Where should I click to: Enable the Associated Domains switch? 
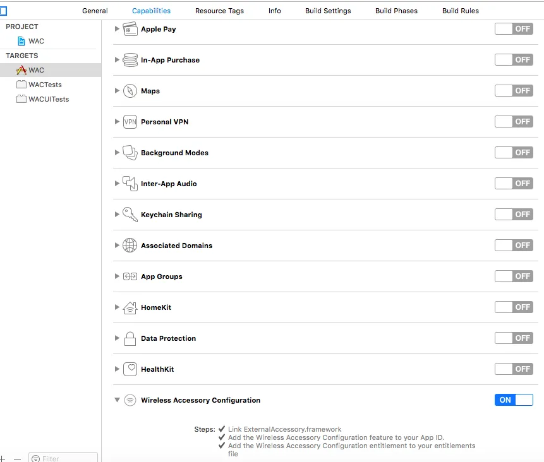click(514, 246)
